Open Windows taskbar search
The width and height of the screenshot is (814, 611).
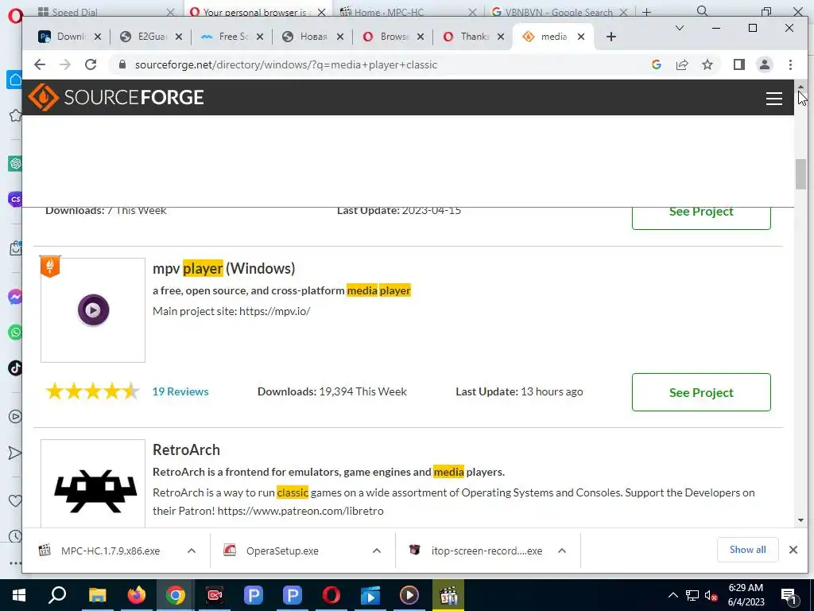click(x=57, y=595)
